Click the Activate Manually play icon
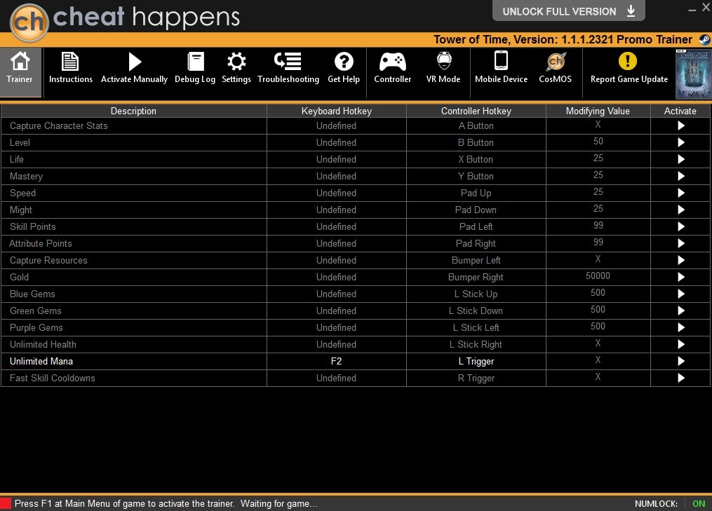 135,62
